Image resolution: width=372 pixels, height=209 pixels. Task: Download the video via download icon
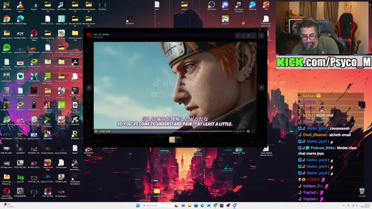[x=243, y=36]
